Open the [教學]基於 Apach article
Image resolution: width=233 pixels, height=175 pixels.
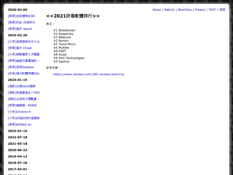coord(20,29)
